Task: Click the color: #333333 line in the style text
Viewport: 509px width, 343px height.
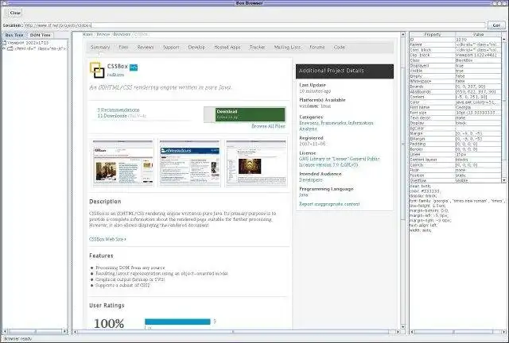Action: tap(424, 191)
